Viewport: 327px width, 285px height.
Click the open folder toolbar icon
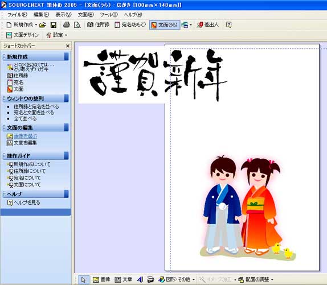click(x=43, y=25)
